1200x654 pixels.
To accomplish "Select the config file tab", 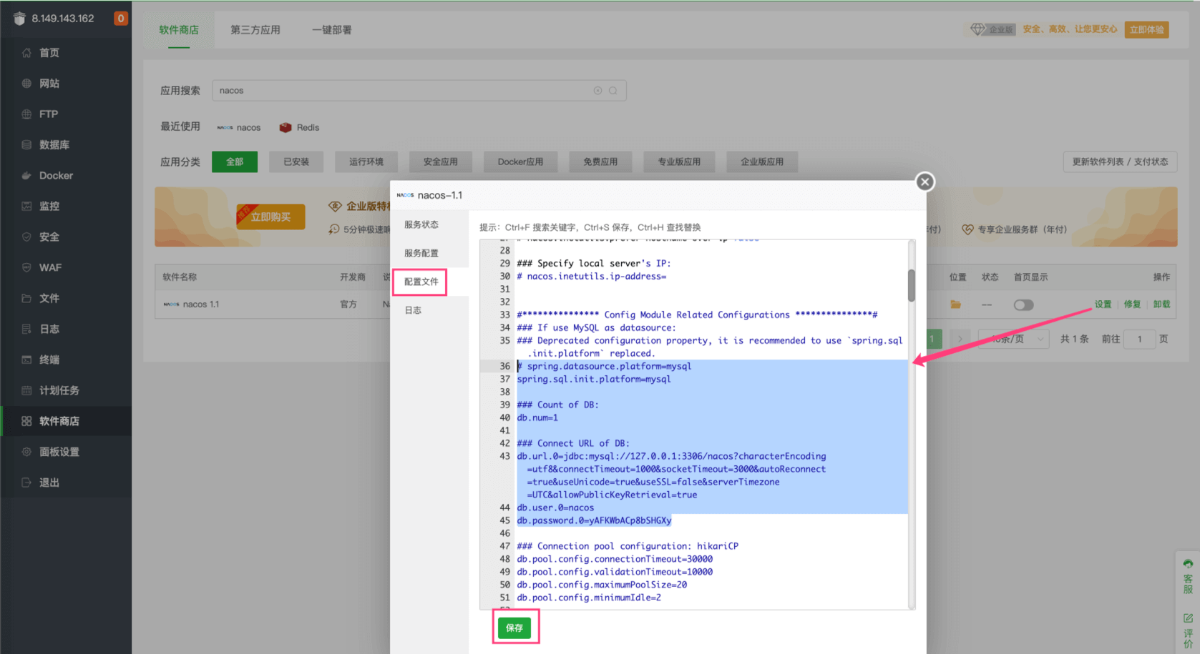I will [421, 282].
